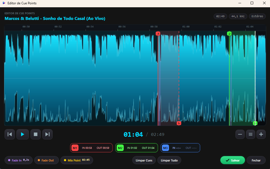Zoom in the waveform with plus button

coord(261,134)
